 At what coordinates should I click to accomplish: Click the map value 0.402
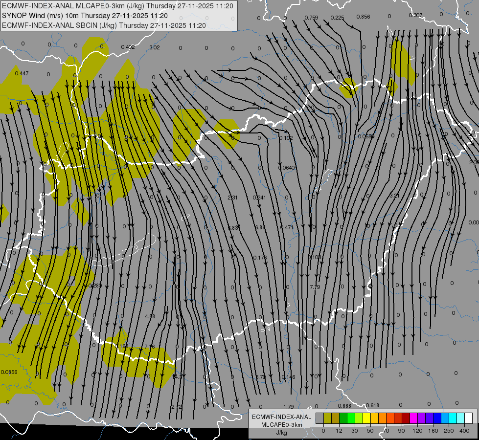128,47
